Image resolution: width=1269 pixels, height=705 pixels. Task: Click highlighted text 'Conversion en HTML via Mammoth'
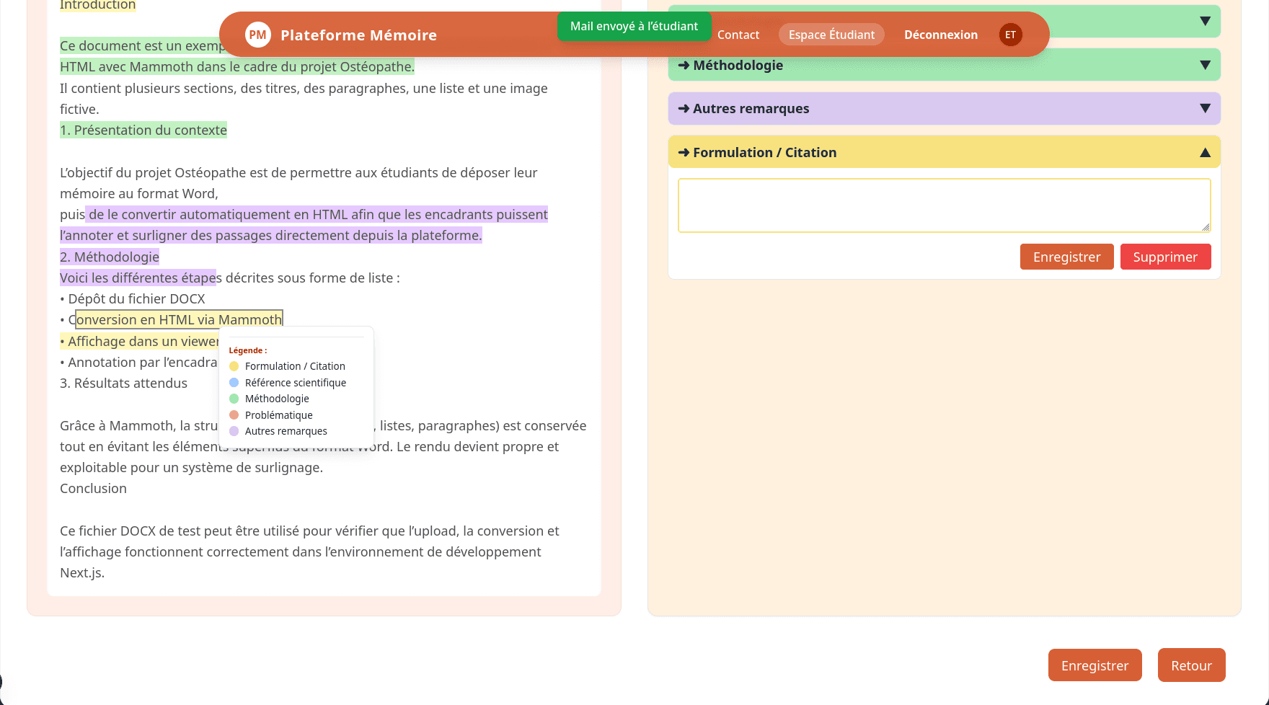pyautogui.click(x=179, y=319)
